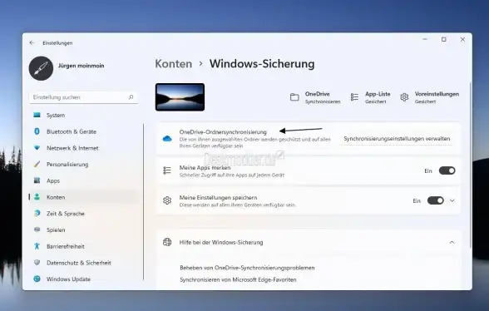Open Bluetooth & Geräte settings
Viewport: 489px width, 311px height.
83,131
